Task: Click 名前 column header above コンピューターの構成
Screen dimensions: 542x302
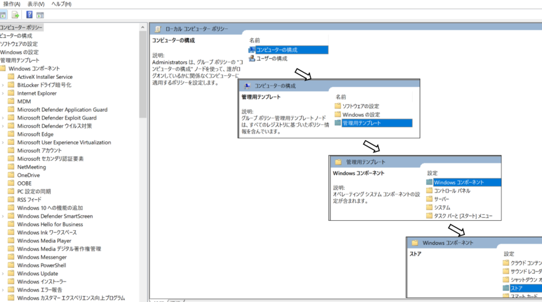Action: click(x=255, y=41)
